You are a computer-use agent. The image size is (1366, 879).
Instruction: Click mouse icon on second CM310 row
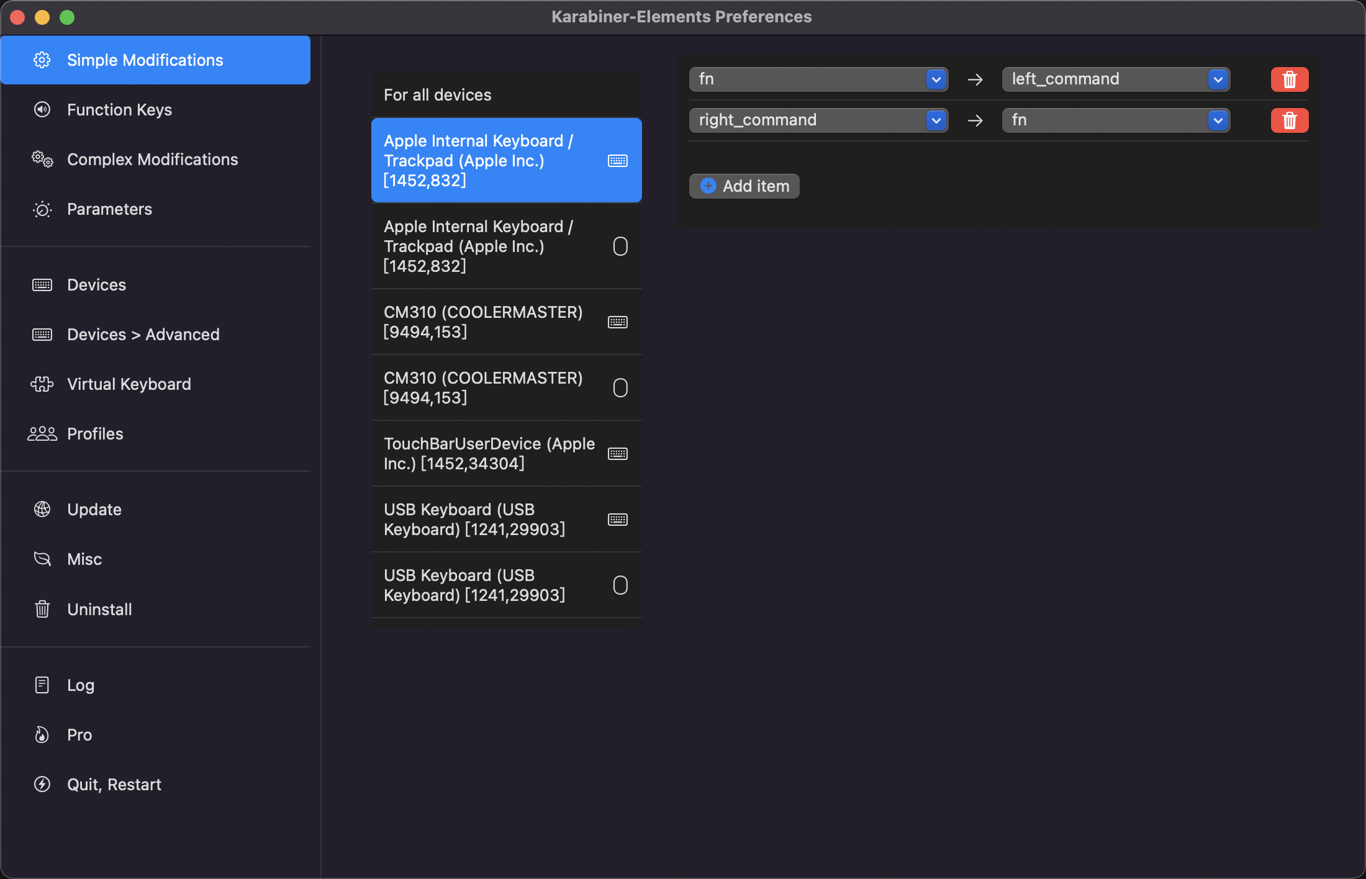620,388
